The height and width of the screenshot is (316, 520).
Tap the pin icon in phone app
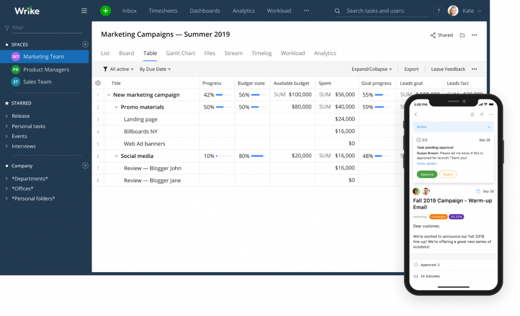tap(482, 115)
